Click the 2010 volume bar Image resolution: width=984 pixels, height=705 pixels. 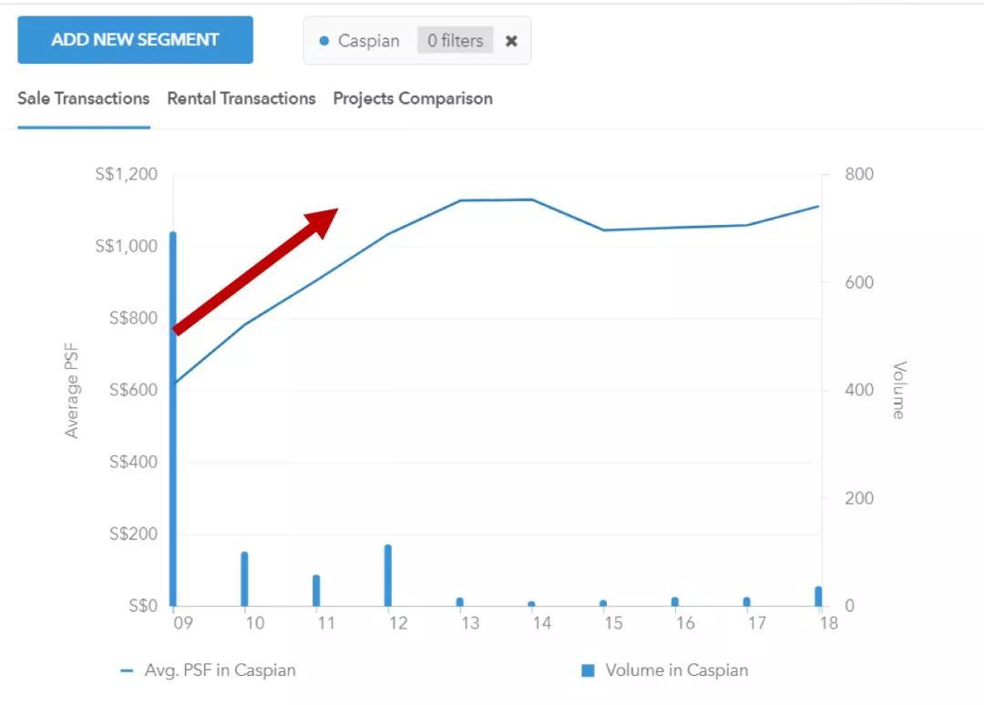[x=244, y=579]
